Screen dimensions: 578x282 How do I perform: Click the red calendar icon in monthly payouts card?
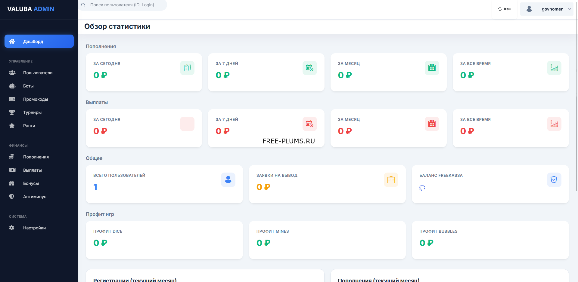(x=432, y=124)
